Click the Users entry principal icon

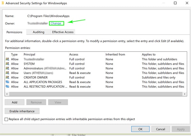coord(7,73)
